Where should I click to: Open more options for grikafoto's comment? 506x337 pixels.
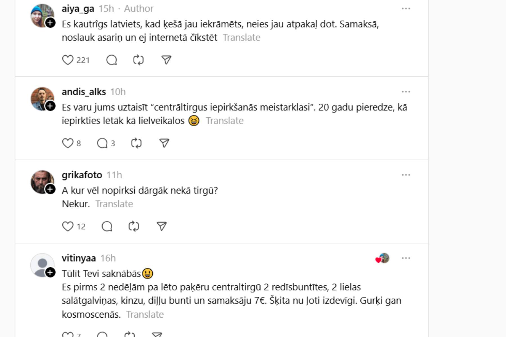click(x=406, y=175)
